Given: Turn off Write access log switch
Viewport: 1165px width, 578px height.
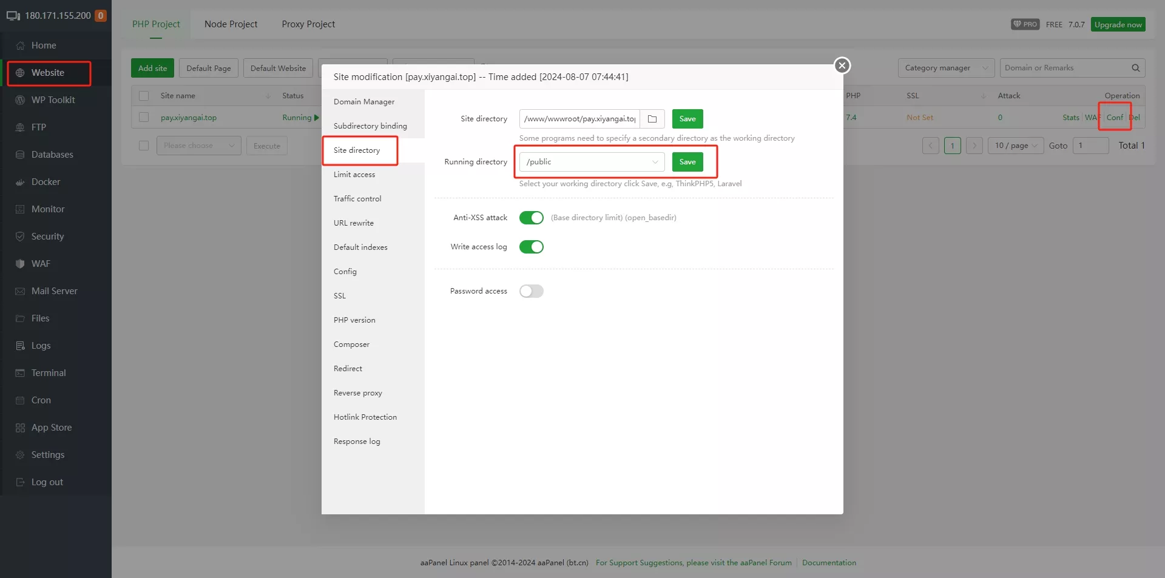Looking at the screenshot, I should click(x=531, y=247).
